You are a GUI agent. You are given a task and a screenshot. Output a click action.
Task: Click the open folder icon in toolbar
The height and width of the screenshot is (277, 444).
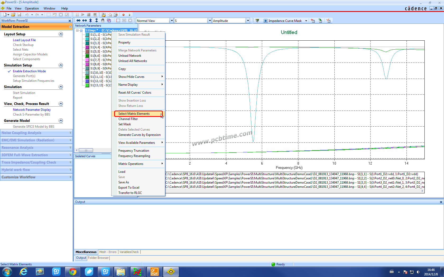(x=13, y=15)
